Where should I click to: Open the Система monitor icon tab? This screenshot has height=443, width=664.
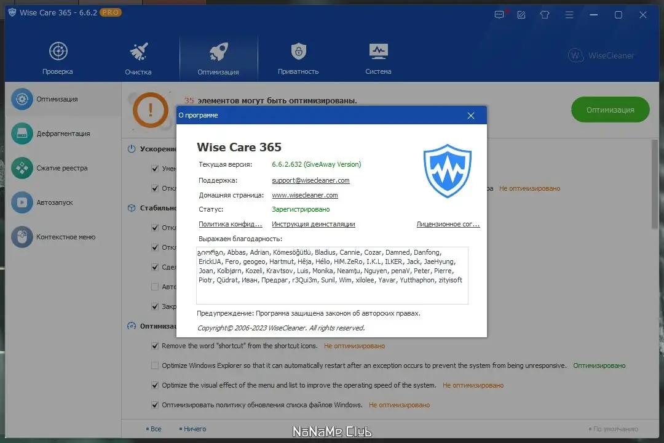[x=378, y=51]
